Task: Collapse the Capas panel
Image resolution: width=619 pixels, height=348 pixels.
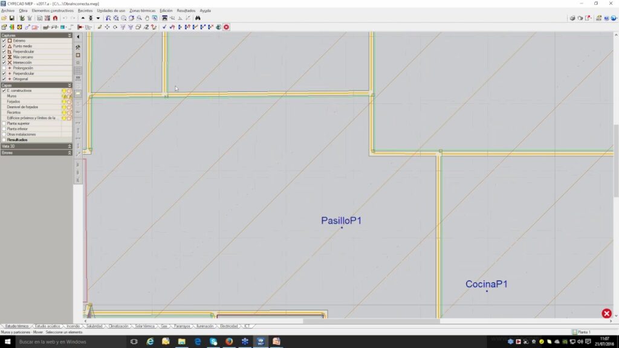Action: click(70, 85)
